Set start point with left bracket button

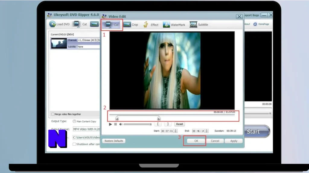(158, 124)
